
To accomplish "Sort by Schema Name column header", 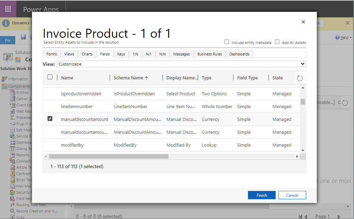I will 131,78.
